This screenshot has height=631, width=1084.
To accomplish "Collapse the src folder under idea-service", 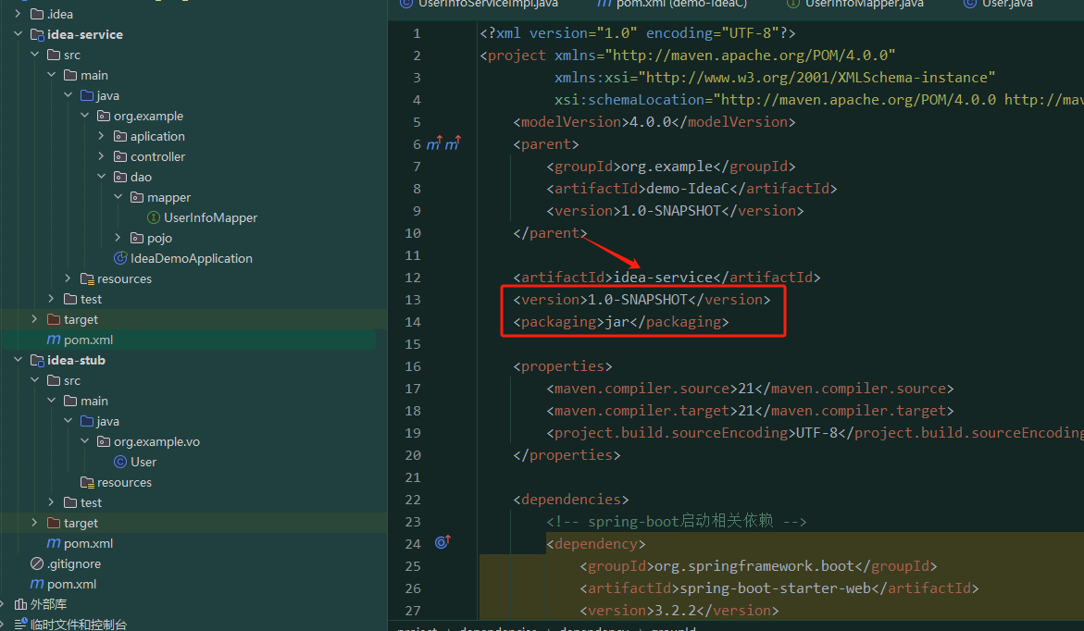I will click(x=34, y=55).
